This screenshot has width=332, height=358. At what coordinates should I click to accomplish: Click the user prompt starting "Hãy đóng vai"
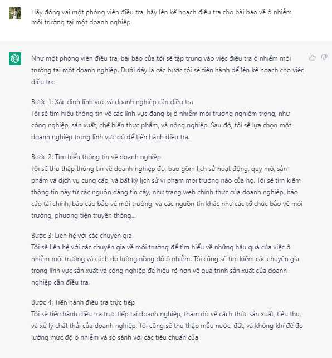point(162,17)
